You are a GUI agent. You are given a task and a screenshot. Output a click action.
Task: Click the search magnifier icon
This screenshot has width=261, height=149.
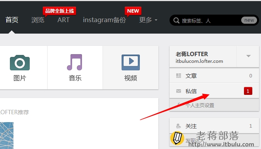point(176,21)
